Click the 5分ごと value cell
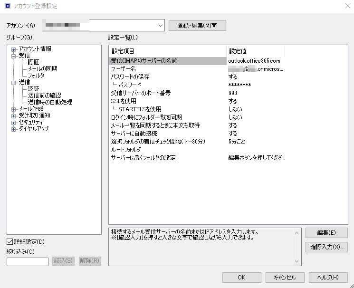This screenshot has height=288, width=354. (237, 142)
